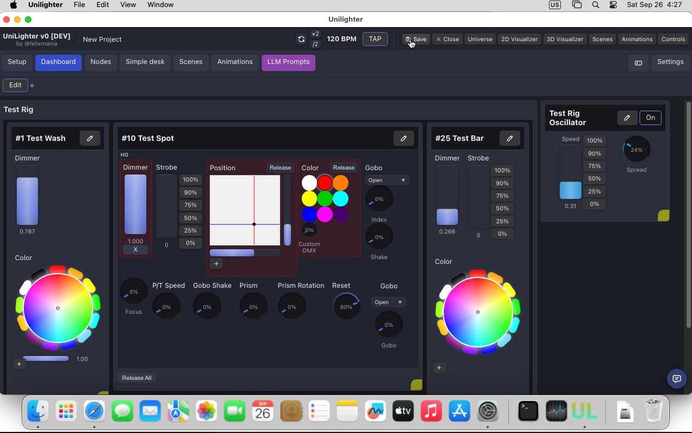Launch Music from the Dock
692x433 pixels.
431,411
